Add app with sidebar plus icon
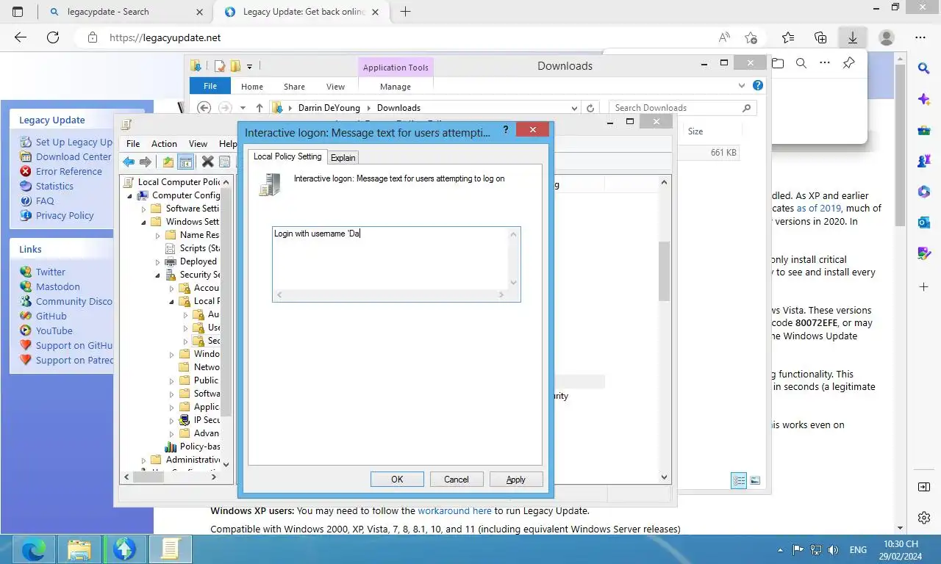941x564 pixels. 924,286
